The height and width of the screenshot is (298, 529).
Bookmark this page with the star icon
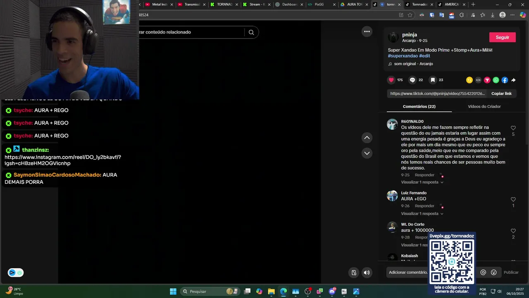point(410,15)
